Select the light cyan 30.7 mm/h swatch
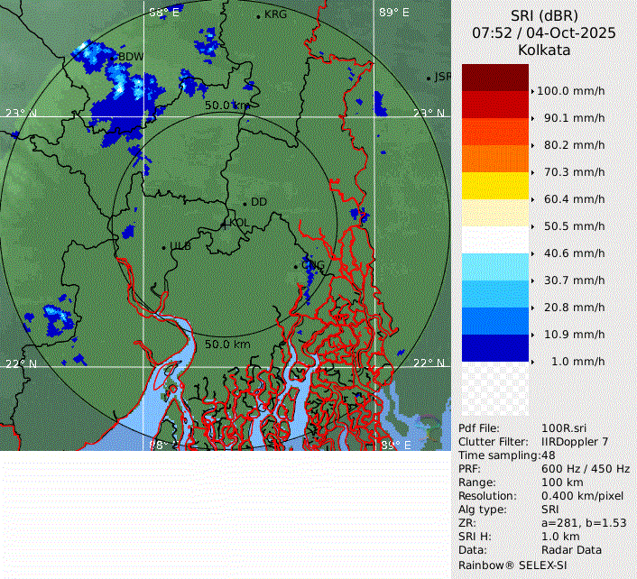 point(494,267)
